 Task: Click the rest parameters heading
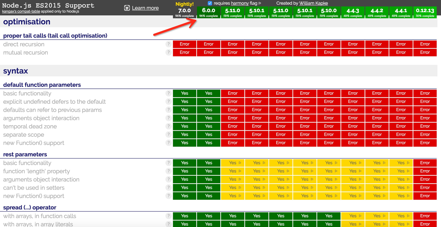click(x=25, y=154)
